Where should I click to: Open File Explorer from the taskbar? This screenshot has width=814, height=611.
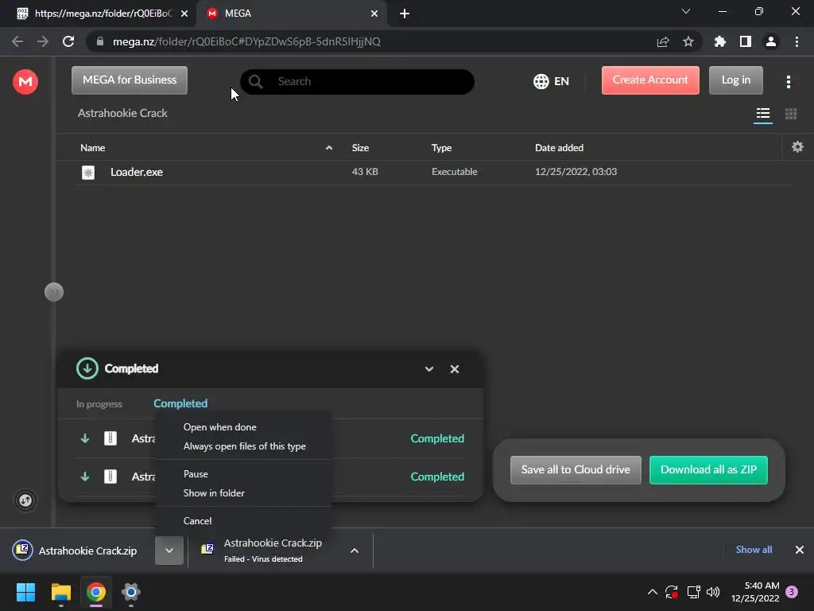pos(60,592)
